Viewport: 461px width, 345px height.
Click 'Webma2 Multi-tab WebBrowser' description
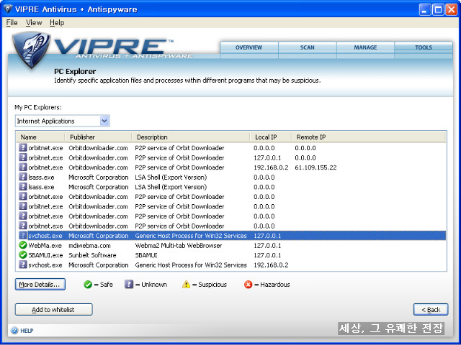click(179, 246)
